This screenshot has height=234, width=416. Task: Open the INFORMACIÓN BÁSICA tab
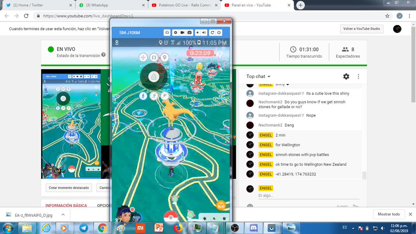(66, 205)
